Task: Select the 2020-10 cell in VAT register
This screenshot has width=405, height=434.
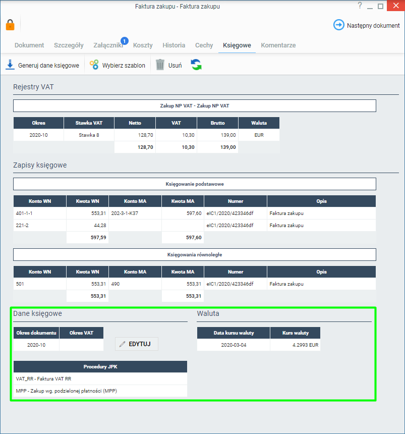Action: coord(39,135)
